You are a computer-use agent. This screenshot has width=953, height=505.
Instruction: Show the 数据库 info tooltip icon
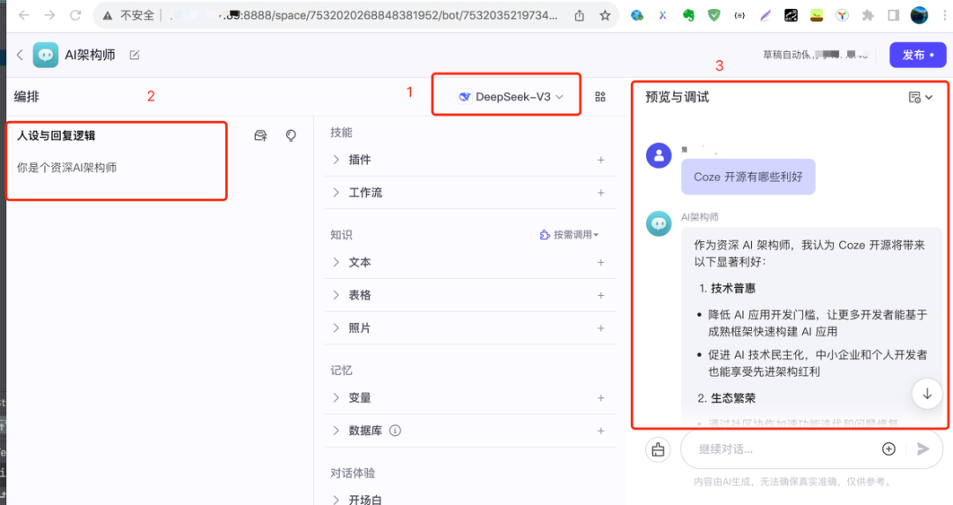[395, 431]
